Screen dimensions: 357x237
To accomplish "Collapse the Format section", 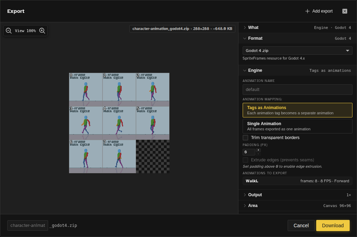I will [297, 38].
